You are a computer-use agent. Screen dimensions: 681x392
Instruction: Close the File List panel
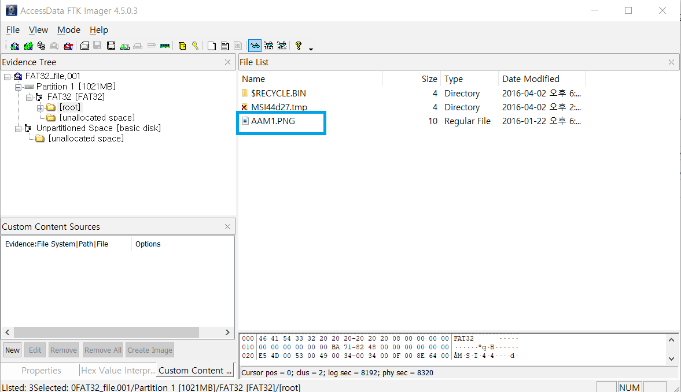pos(671,62)
